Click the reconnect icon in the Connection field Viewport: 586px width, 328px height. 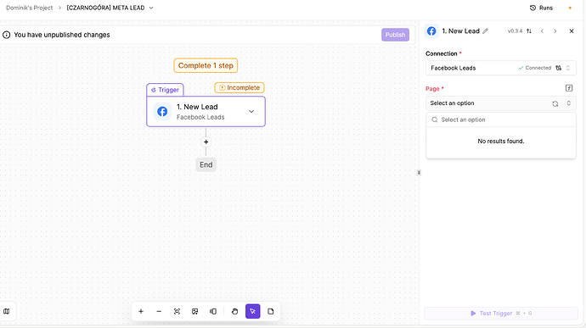[x=558, y=68]
